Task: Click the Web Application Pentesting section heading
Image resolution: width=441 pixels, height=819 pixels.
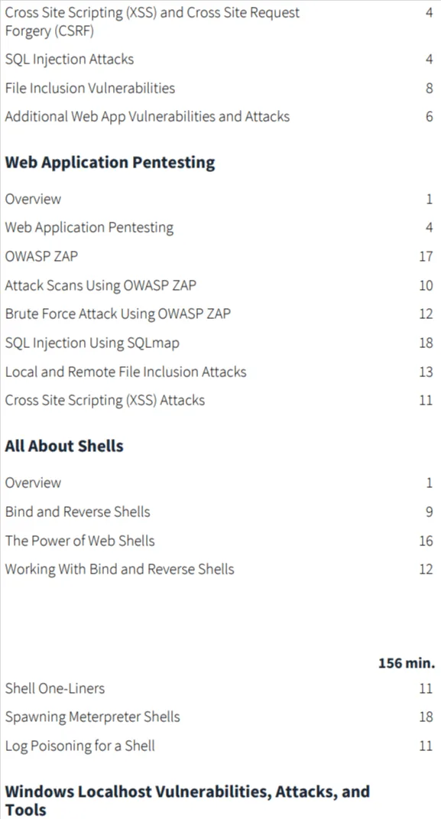Action: (x=110, y=162)
